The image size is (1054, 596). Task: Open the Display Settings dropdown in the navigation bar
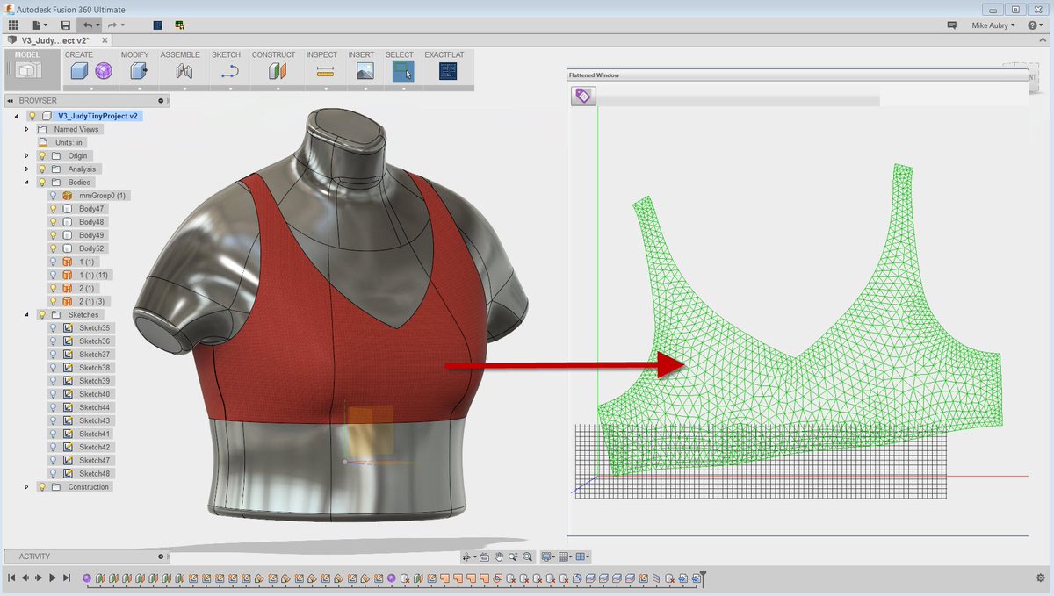tap(549, 557)
